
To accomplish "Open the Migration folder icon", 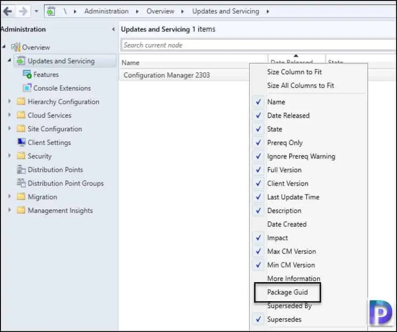I will tap(21, 197).
